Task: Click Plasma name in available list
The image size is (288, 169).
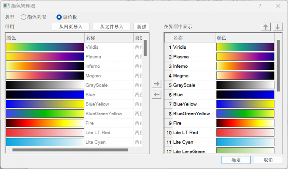Action: [x=93, y=57]
